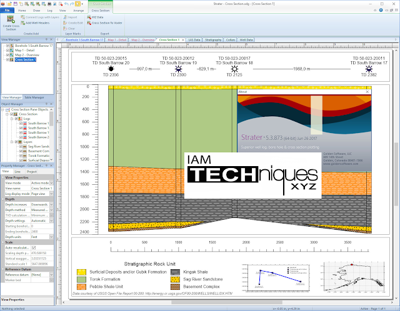Click the XYZ Data export icon

point(89,17)
